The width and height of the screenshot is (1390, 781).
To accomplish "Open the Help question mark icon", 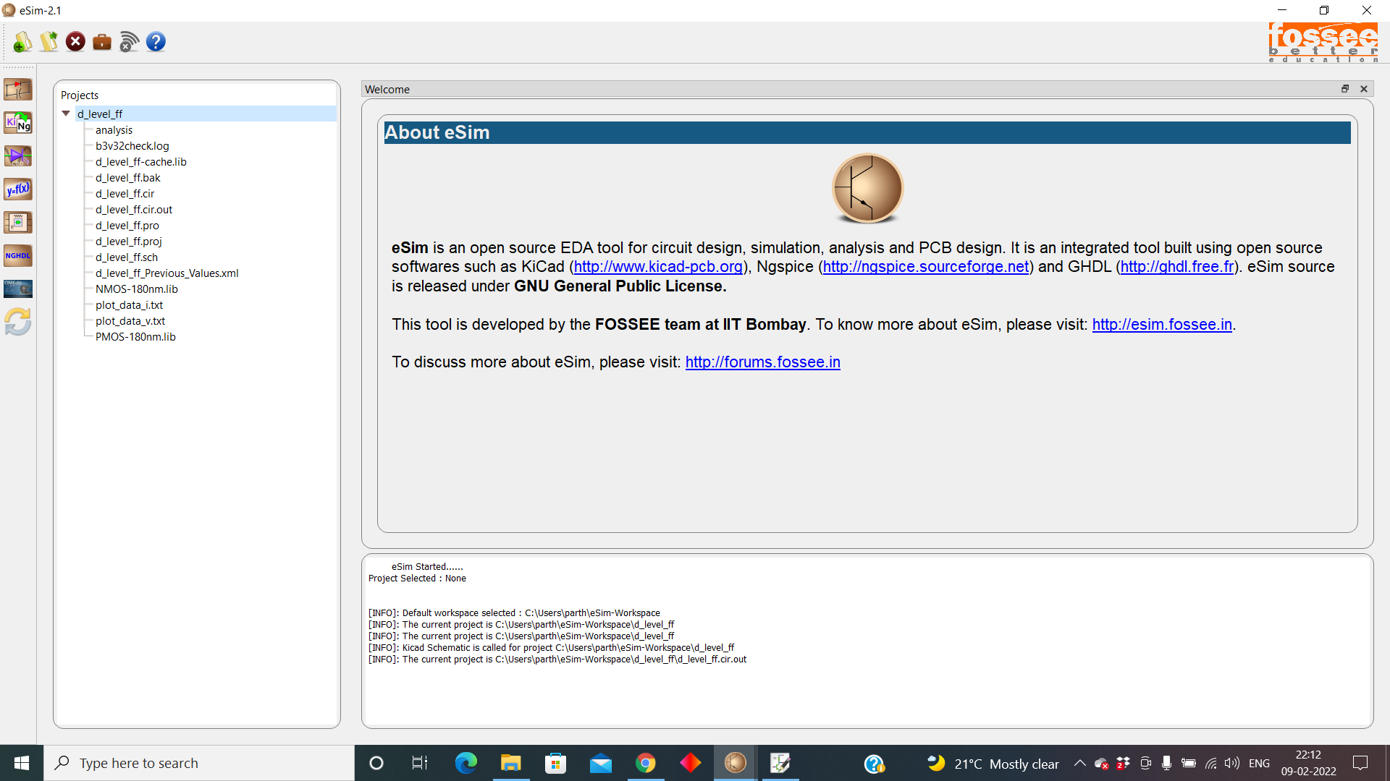I will [x=156, y=42].
